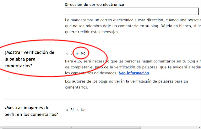Click the No text label inside red circle

pyautogui.click(x=83, y=53)
